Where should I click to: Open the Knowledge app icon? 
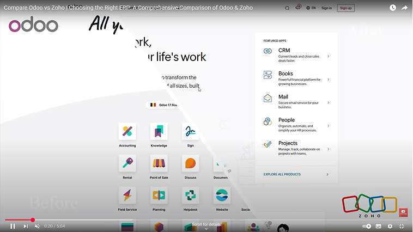159,131
